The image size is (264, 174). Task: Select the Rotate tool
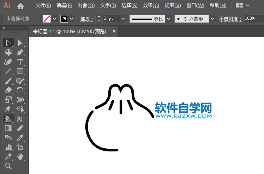(x=20, y=90)
